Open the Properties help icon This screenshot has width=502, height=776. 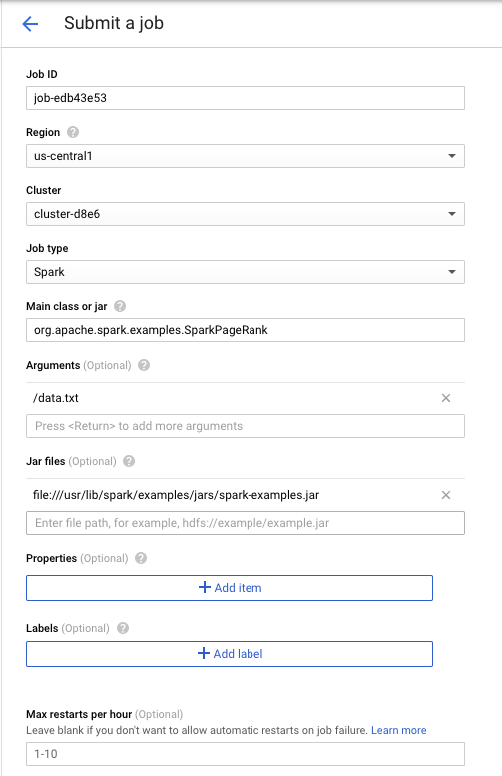tap(141, 558)
